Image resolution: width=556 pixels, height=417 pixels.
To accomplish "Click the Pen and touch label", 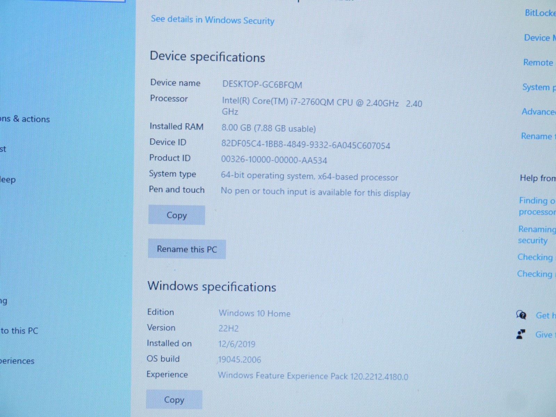I will [177, 189].
